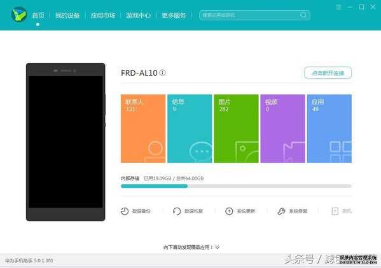Screen dimensions: 381x268
Task: Click the 系统修复 system repair label
Action: (x=298, y=211)
